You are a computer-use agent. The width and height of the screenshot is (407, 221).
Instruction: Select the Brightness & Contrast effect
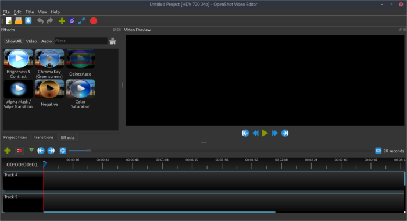pyautogui.click(x=19, y=64)
